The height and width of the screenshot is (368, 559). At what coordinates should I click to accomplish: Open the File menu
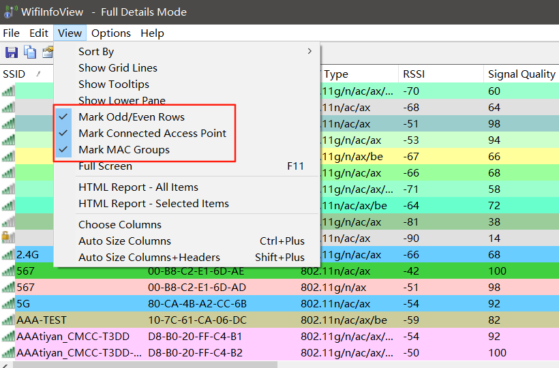point(12,33)
